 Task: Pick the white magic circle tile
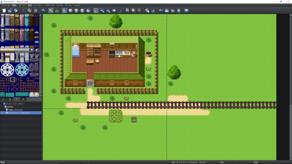[x=7, y=70]
